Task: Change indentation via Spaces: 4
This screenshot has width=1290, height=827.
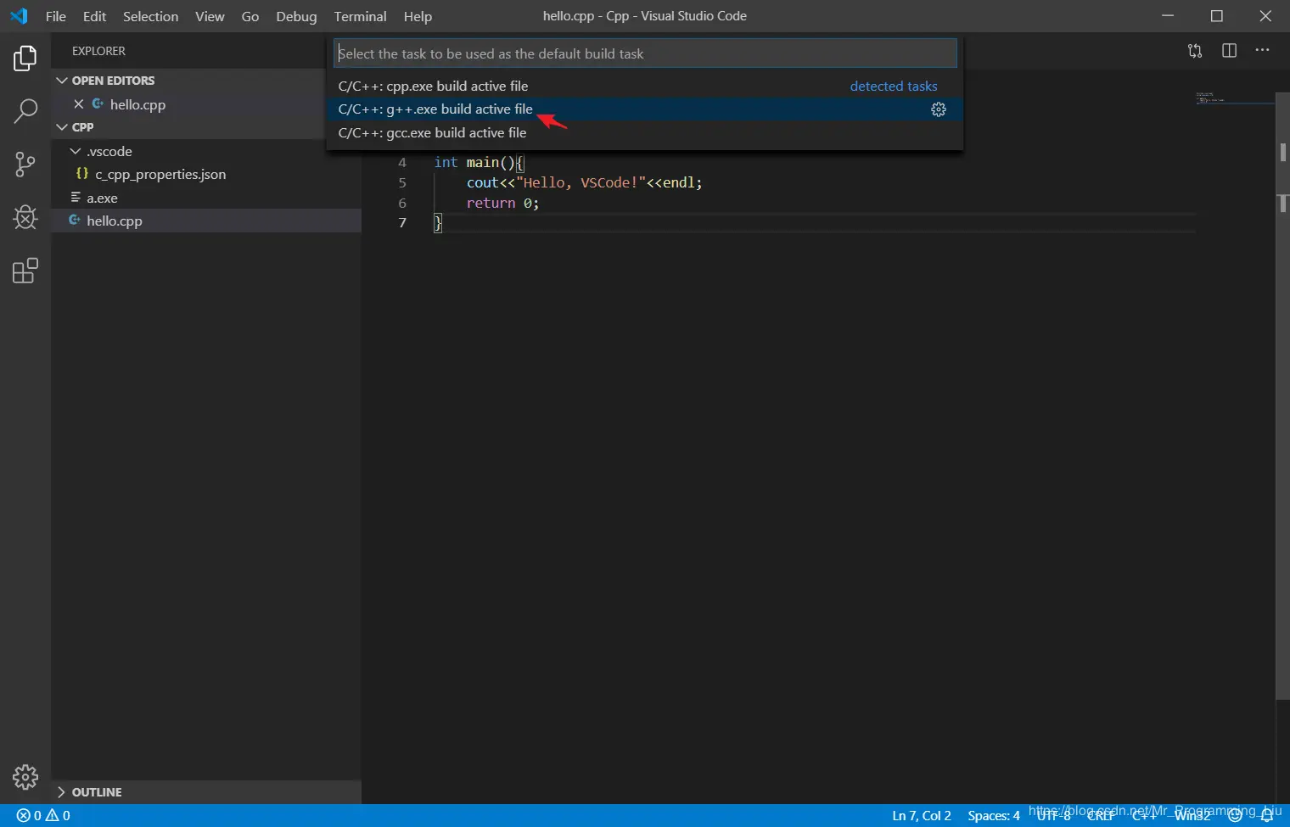Action: click(x=994, y=815)
